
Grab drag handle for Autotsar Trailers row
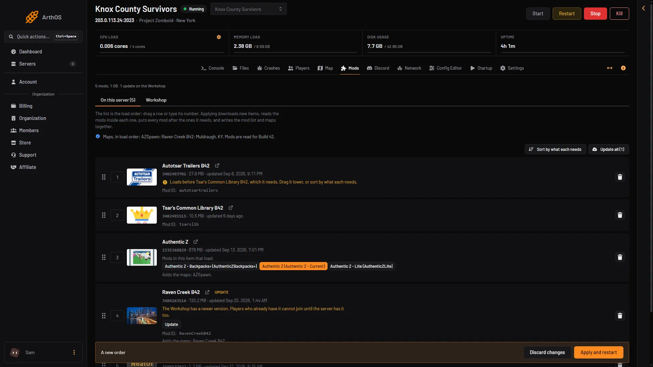click(x=104, y=177)
